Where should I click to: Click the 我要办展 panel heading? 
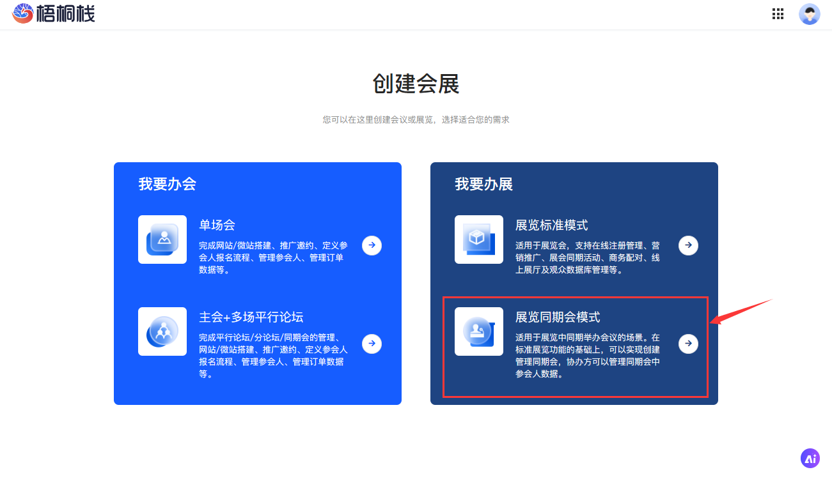(483, 185)
